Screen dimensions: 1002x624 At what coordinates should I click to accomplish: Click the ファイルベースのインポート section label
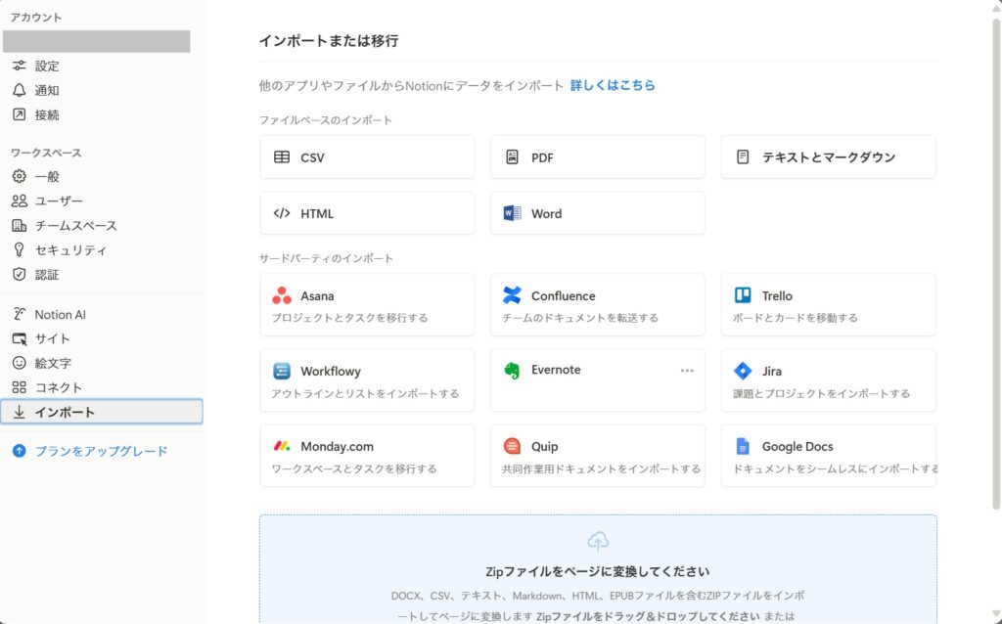[325, 120]
